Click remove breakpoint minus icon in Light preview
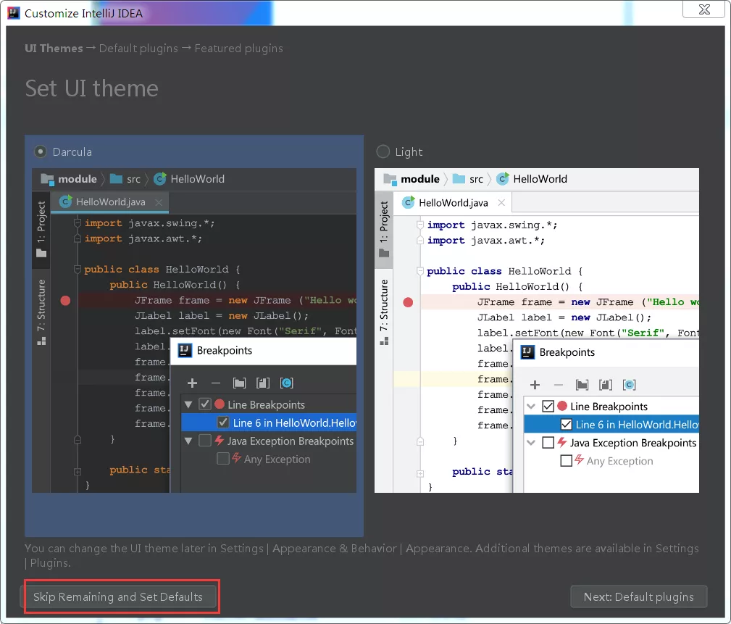Viewport: 731px width, 624px height. point(558,386)
